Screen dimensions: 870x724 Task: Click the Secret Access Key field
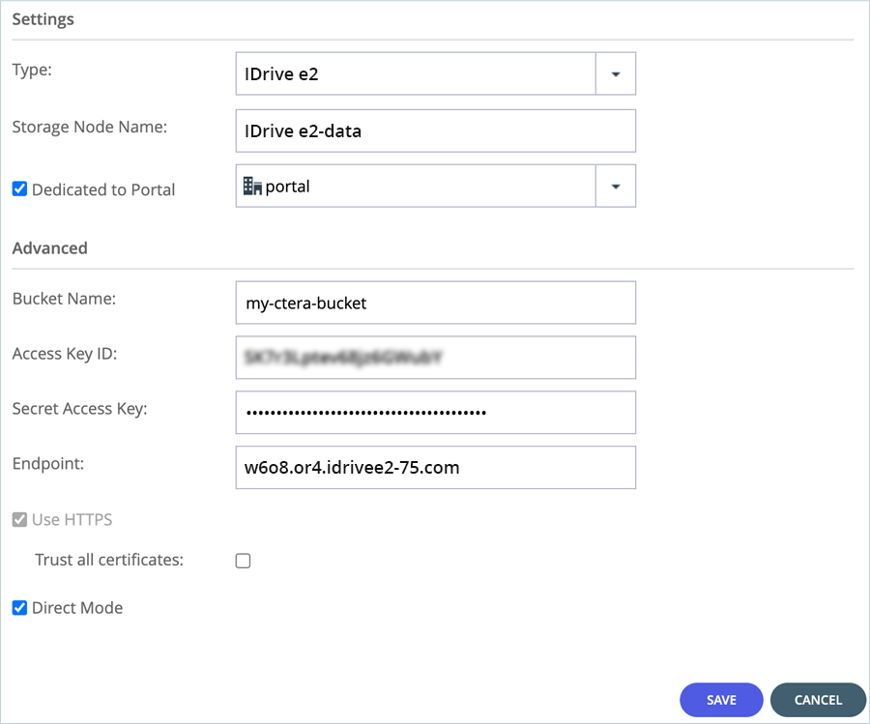[x=435, y=413]
